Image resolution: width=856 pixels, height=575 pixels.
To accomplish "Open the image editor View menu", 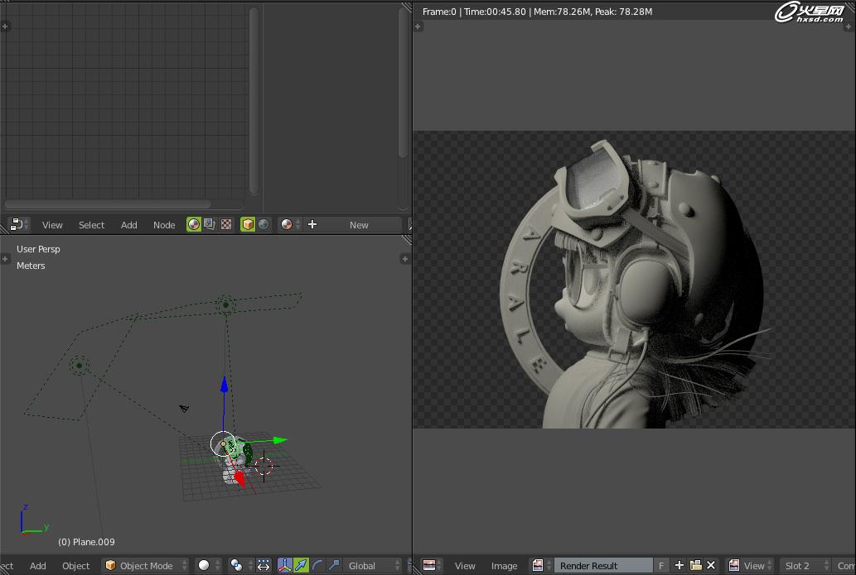I will coord(465,566).
